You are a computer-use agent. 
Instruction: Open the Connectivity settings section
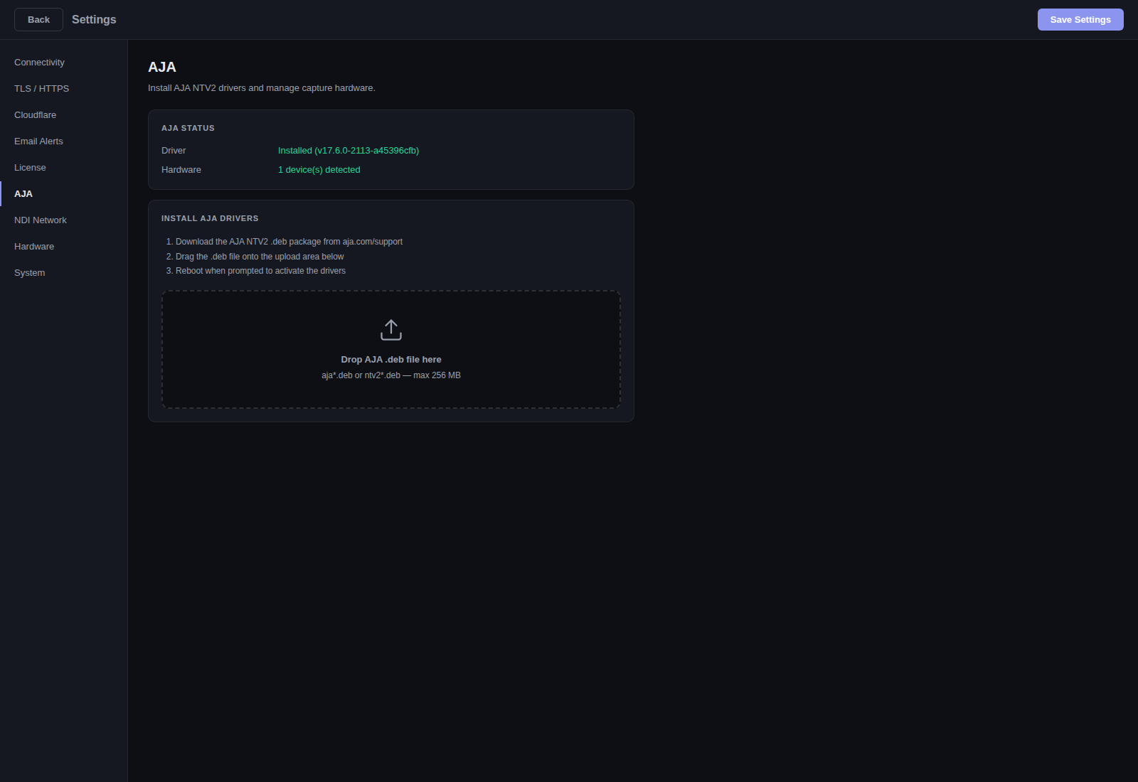pos(63,63)
